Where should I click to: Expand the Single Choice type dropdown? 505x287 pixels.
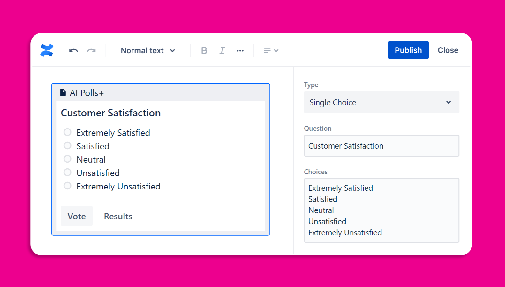click(381, 102)
